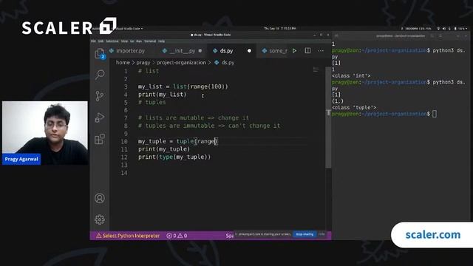Split the editor to the right
Viewport: 473px width, 266px height.
point(307,51)
